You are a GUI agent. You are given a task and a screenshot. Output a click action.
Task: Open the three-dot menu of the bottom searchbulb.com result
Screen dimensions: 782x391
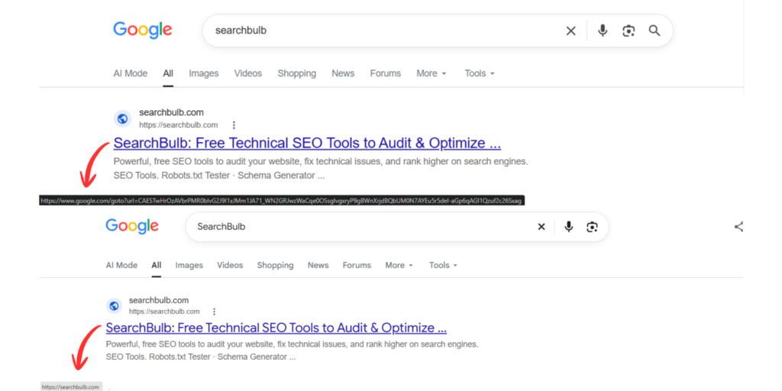click(214, 312)
